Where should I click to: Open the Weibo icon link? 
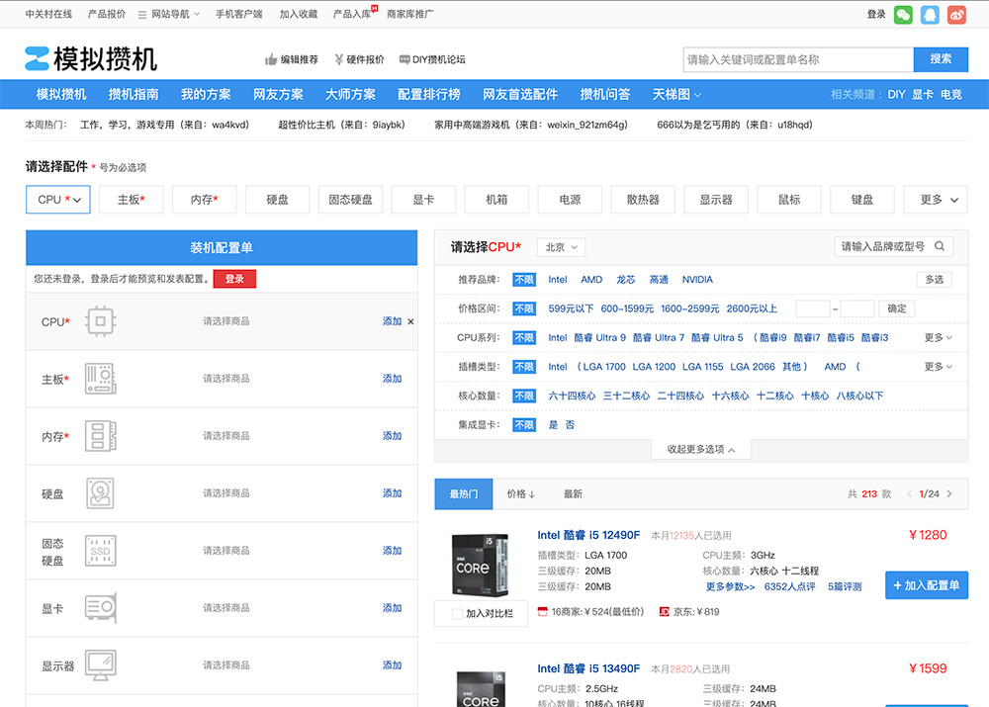956,15
